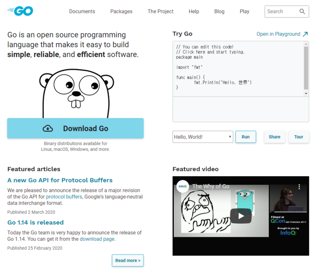Expand the Hello, World! example dropdown

coord(203,137)
